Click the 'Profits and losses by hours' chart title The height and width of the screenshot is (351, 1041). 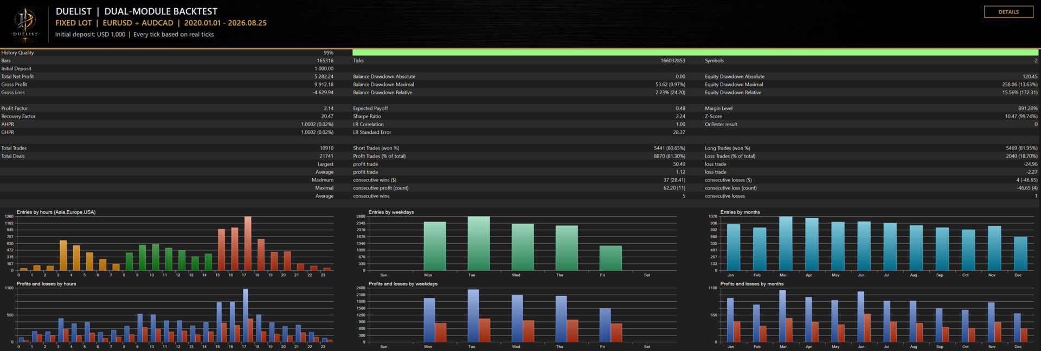(46, 284)
